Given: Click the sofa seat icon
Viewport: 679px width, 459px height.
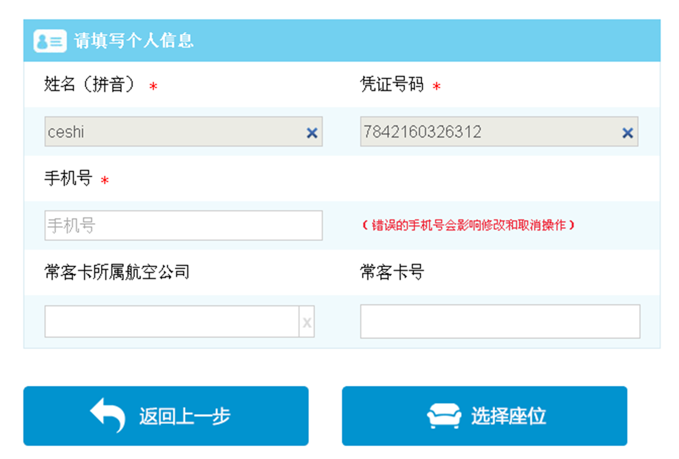Looking at the screenshot, I should 444,416.
